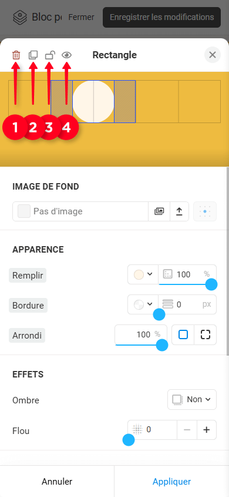Click Appliquer to apply changes
This screenshot has width=229, height=497.
(171, 482)
